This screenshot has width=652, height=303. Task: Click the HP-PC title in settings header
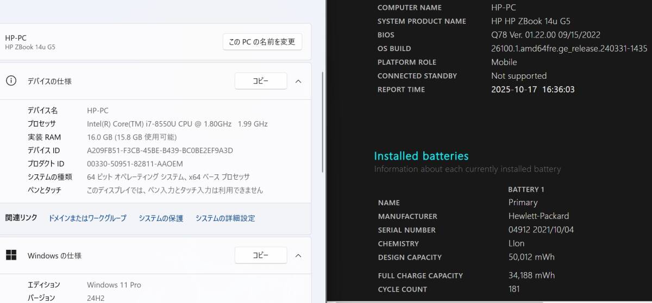pyautogui.click(x=16, y=38)
